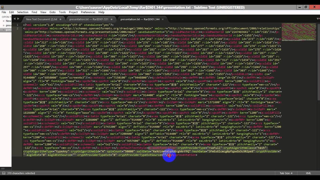This screenshot has width=320, height=180.
Task: Select 'New' file in the open files sidebar
Action: coord(8,21)
